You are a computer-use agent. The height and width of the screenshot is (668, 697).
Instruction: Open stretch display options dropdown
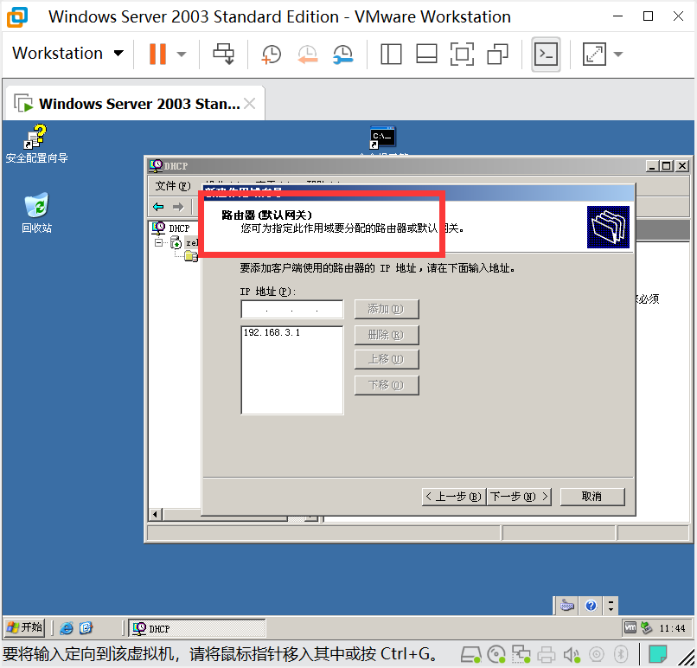(x=618, y=55)
